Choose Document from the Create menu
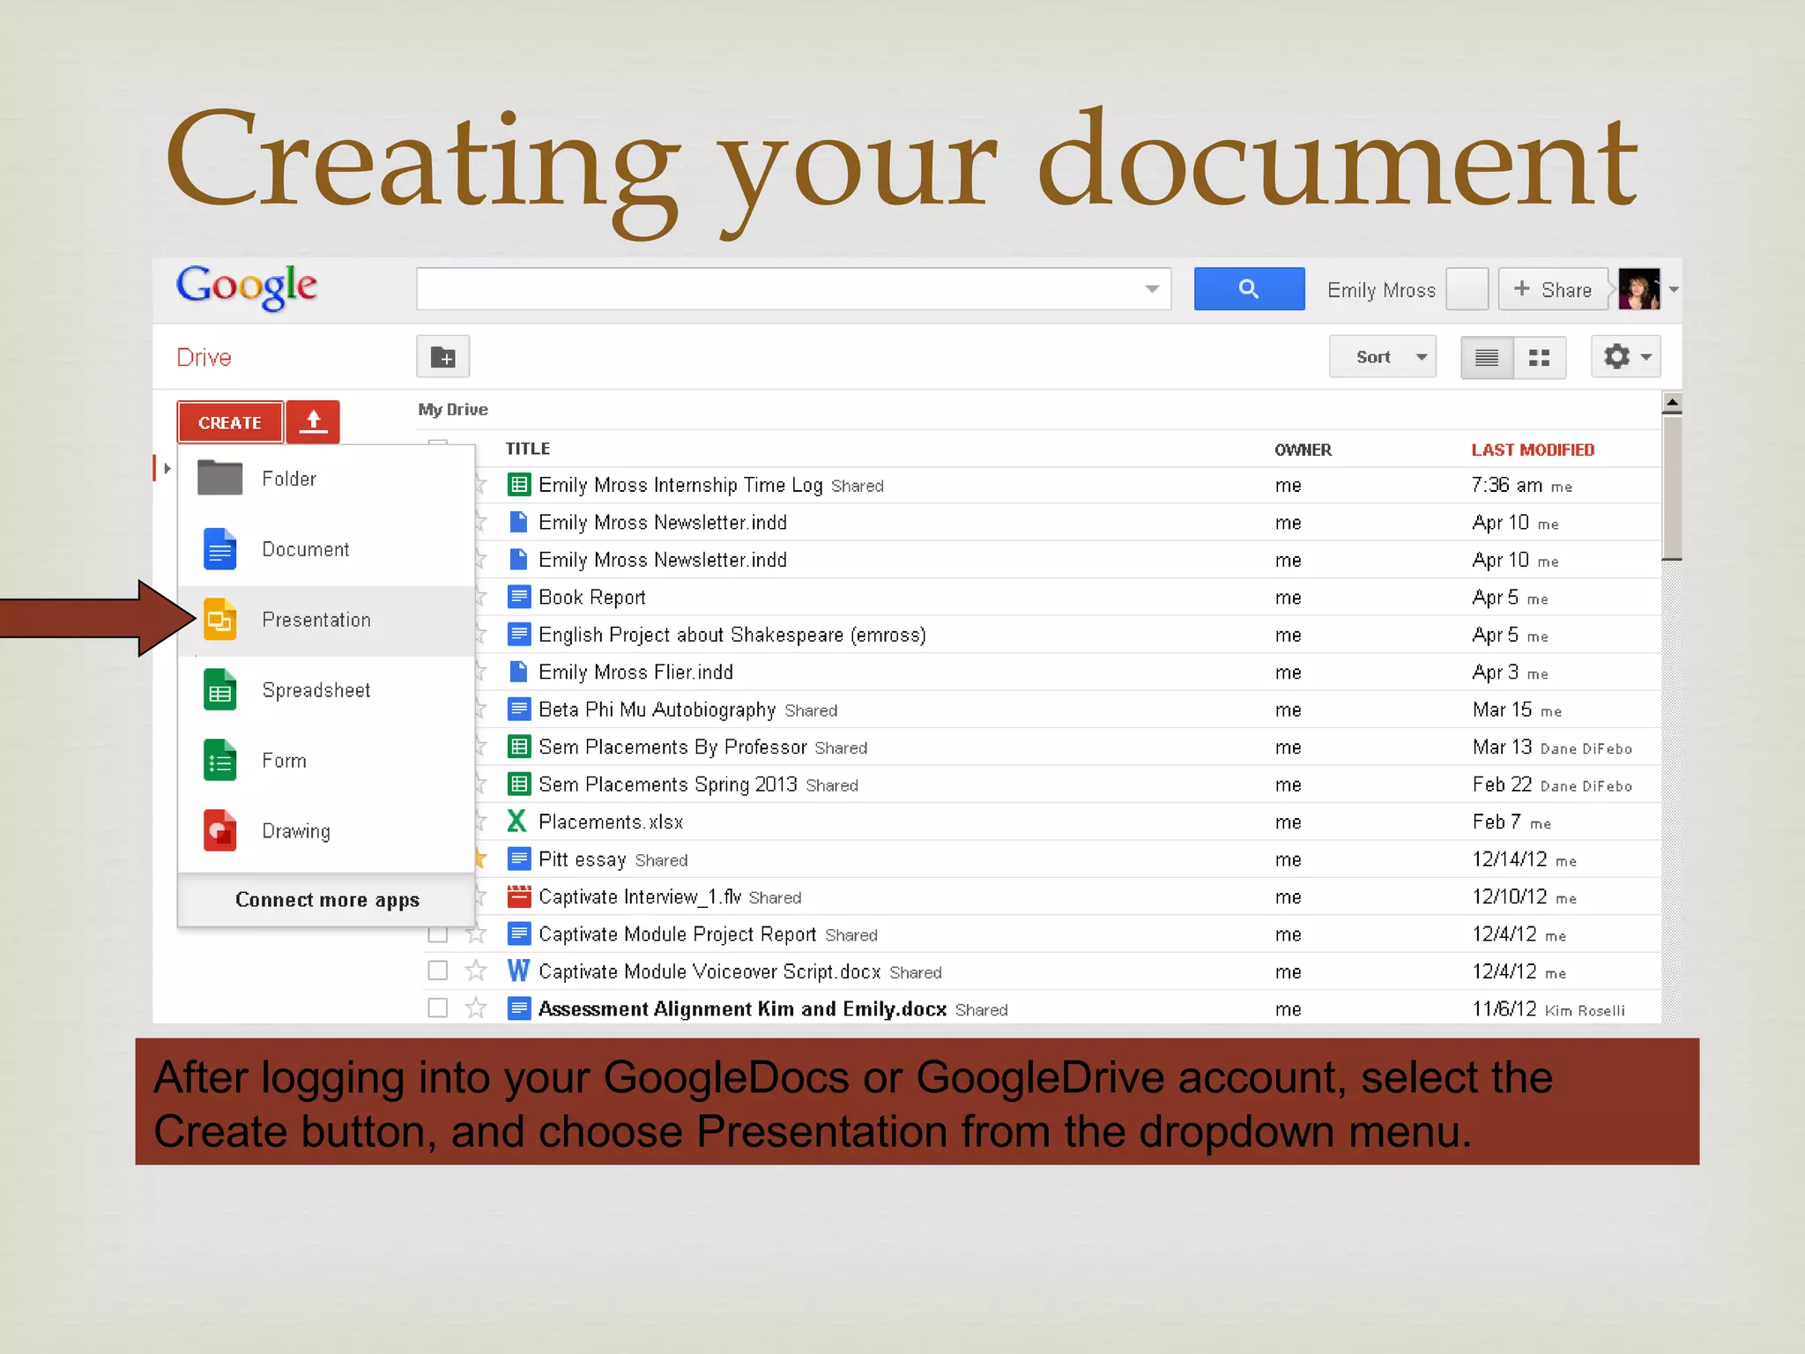Viewport: 1805px width, 1354px height. pyautogui.click(x=326, y=549)
